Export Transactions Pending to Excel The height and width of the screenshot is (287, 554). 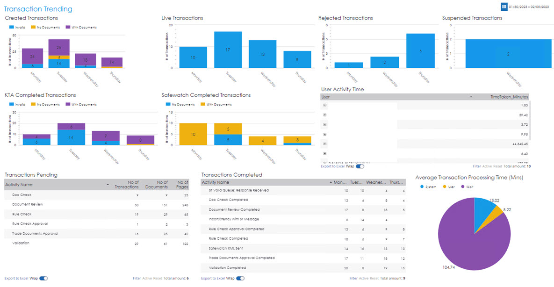16,278
